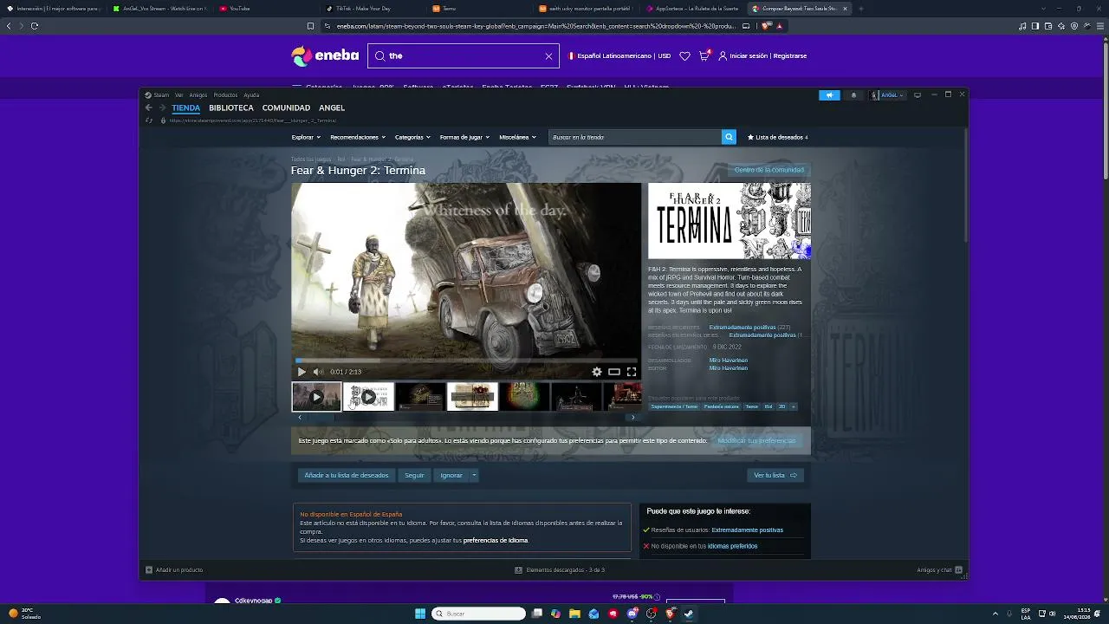Focus the Eneba search box
This screenshot has width=1109, height=624.
click(464, 55)
